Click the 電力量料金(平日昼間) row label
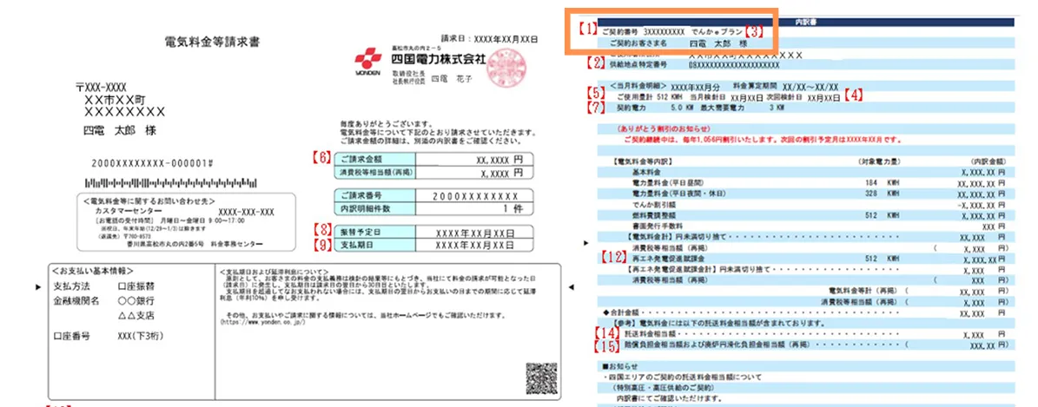1038x407 pixels. coord(666,181)
